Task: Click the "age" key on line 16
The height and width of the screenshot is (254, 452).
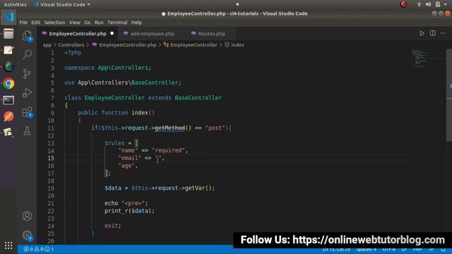Action: click(x=126, y=166)
